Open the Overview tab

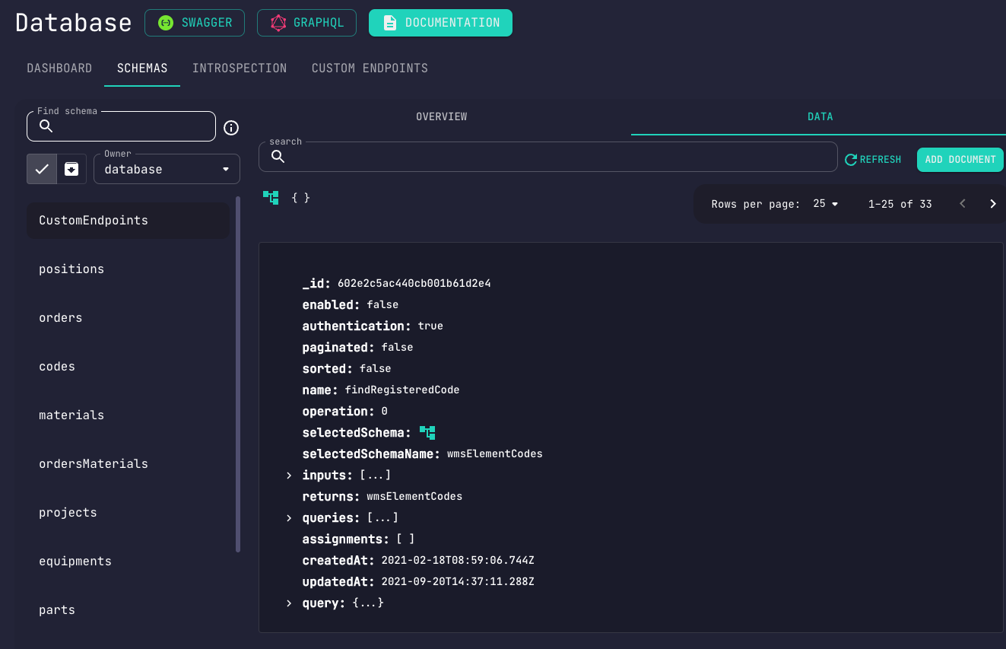(x=441, y=117)
